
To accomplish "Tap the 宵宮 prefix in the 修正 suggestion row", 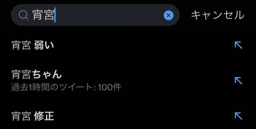I will (21, 116).
